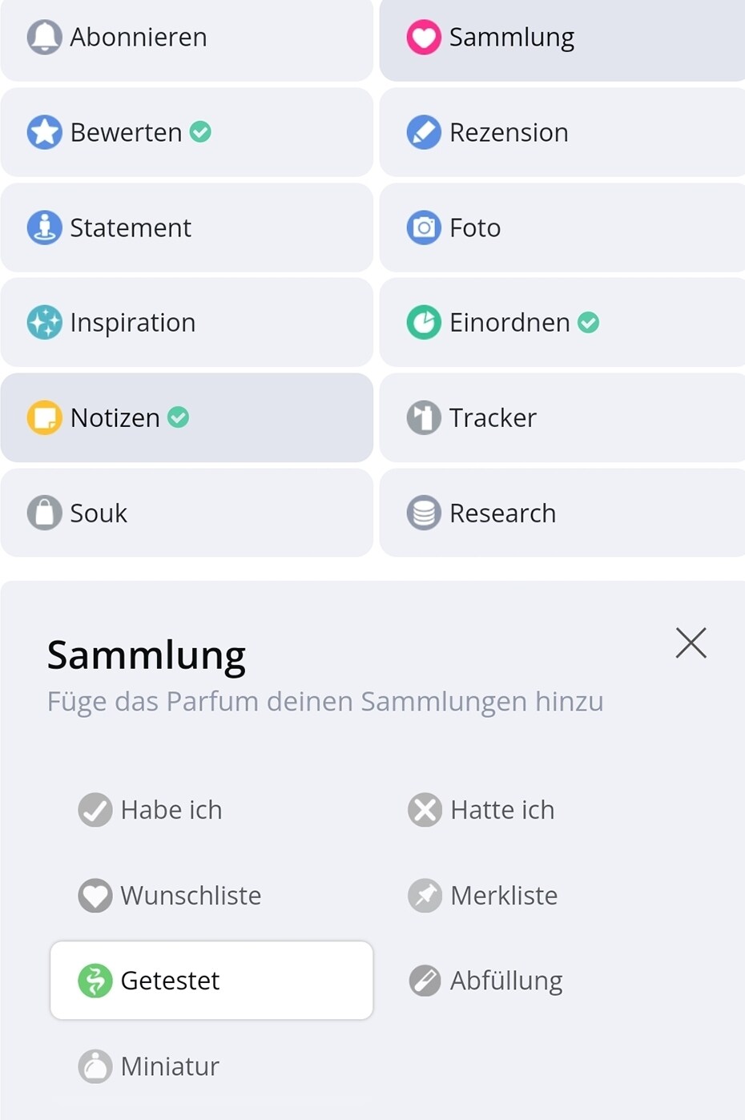Click the Inspiration sparkle icon
The image size is (745, 1120).
pos(44,322)
